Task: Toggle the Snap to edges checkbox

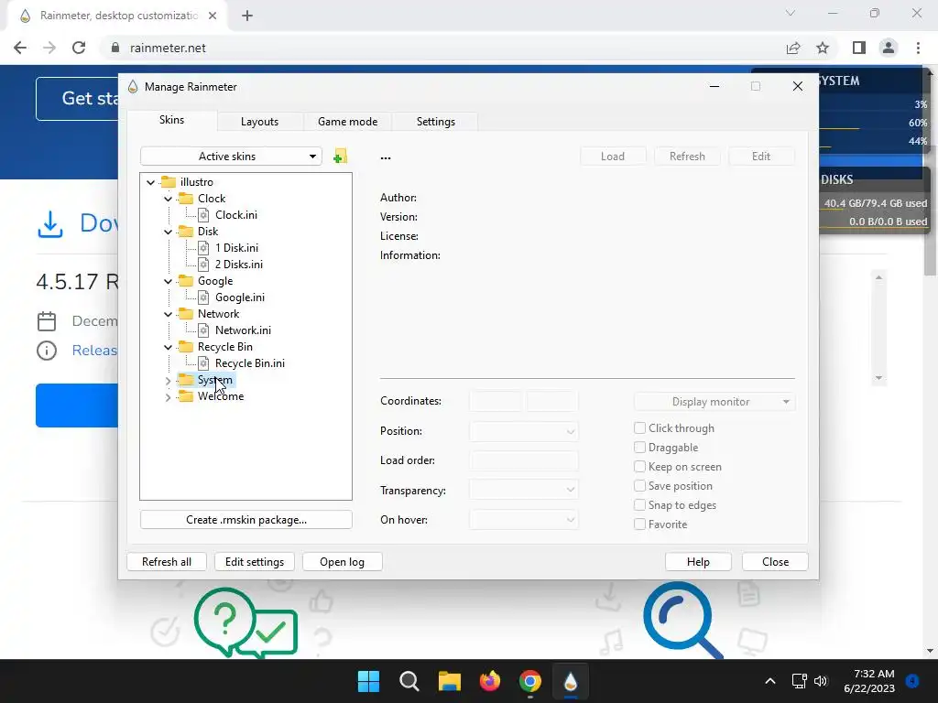Action: coord(639,505)
